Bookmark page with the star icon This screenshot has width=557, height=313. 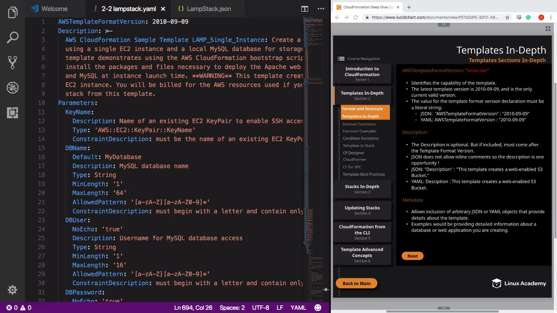[x=507, y=17]
